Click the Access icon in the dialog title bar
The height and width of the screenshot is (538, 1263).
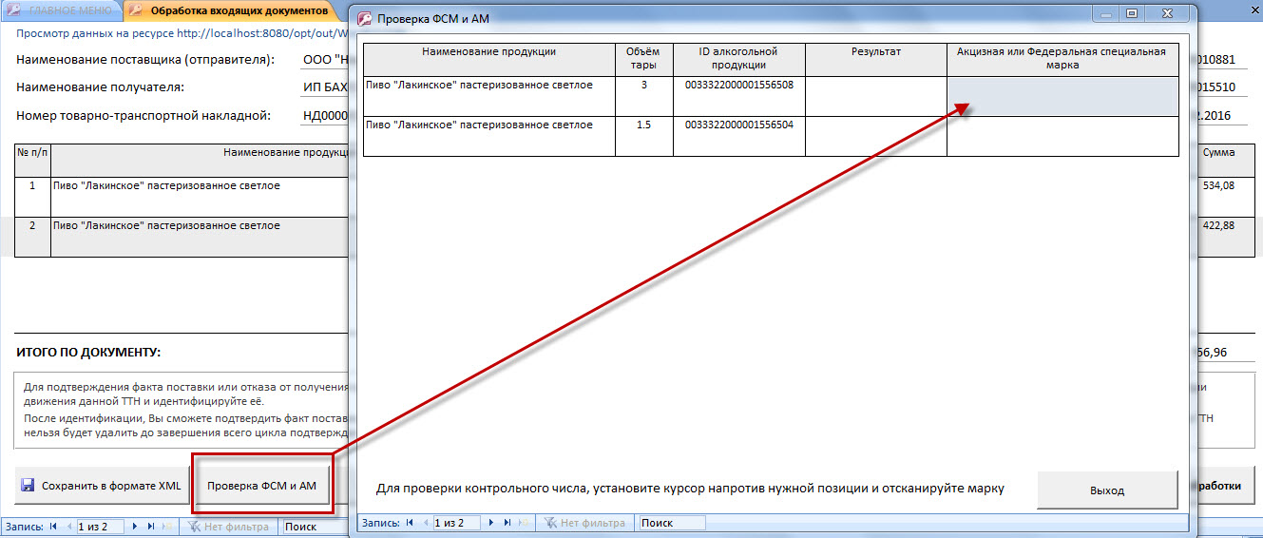click(x=363, y=18)
